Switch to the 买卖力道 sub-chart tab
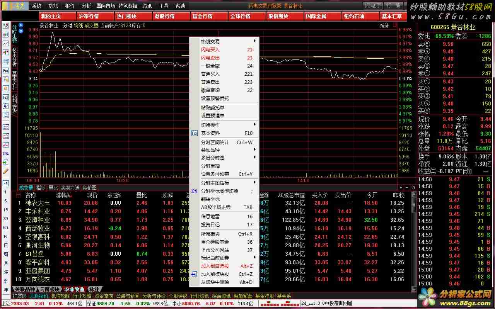 (x=70, y=188)
